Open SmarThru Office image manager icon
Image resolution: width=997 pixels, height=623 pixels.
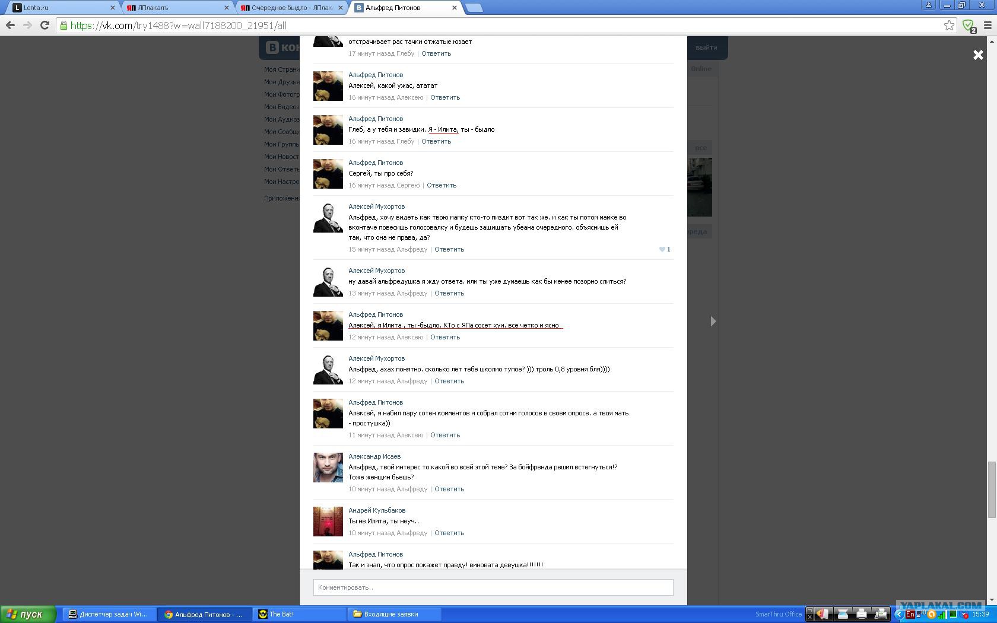point(822,614)
